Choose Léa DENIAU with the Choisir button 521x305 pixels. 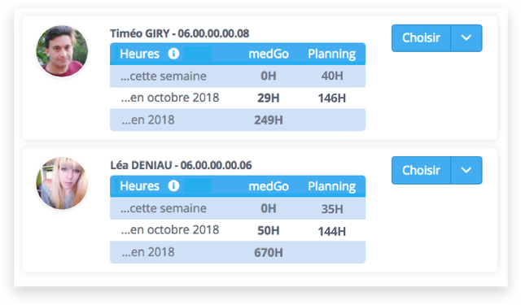pos(421,170)
